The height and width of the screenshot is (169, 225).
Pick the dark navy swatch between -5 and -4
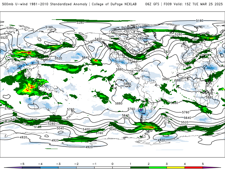(x=31, y=168)
